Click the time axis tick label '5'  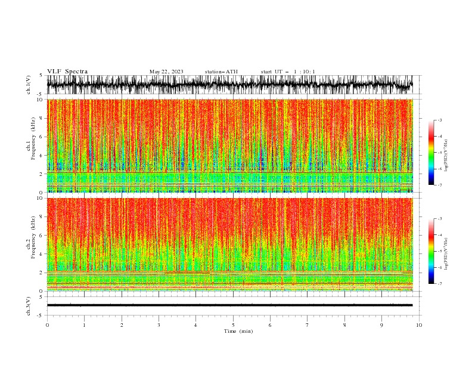(233, 325)
